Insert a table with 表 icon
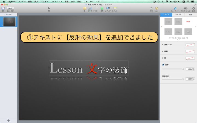 pos(85,8)
